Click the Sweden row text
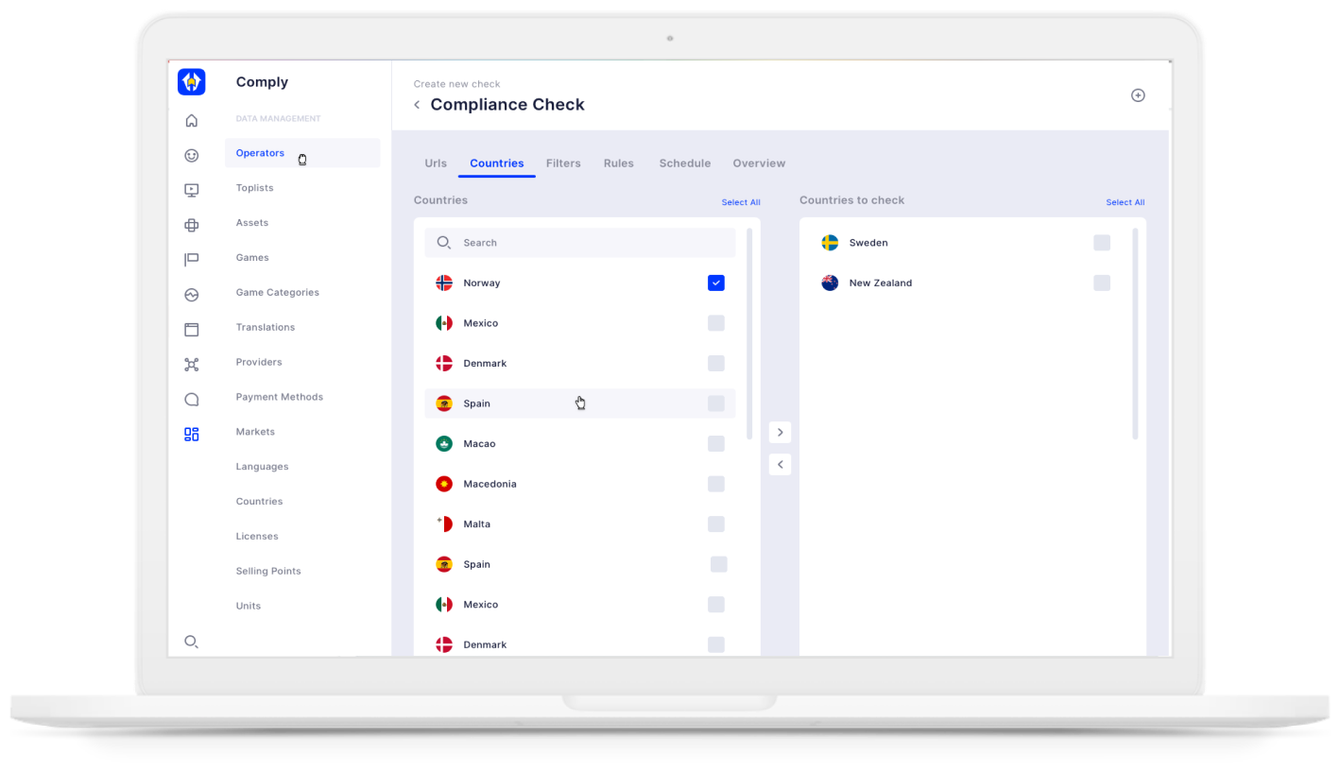Screen dimensions: 1340x772 [x=868, y=243]
